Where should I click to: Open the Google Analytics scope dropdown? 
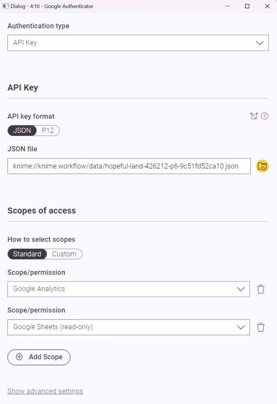241,289
